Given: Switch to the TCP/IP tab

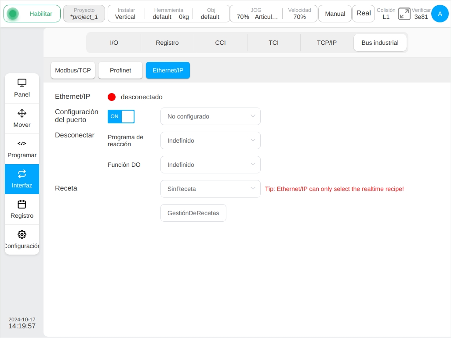Looking at the screenshot, I should (327, 43).
